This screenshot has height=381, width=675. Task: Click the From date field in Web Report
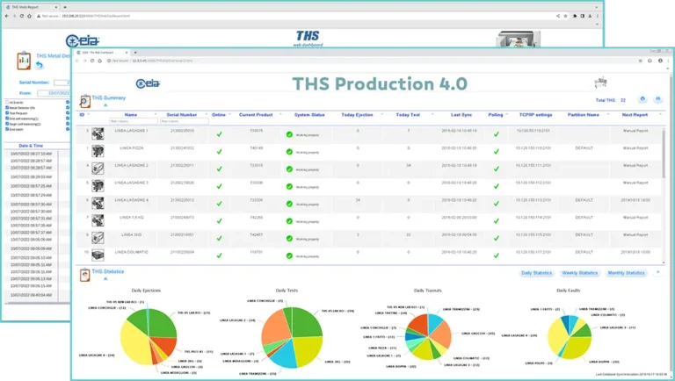54,93
